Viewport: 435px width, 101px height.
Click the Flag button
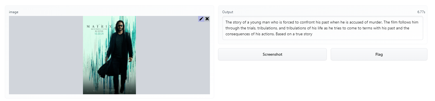[x=379, y=54]
